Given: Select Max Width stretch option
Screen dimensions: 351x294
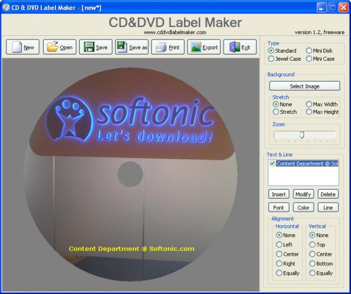Looking at the screenshot, I should 309,104.
